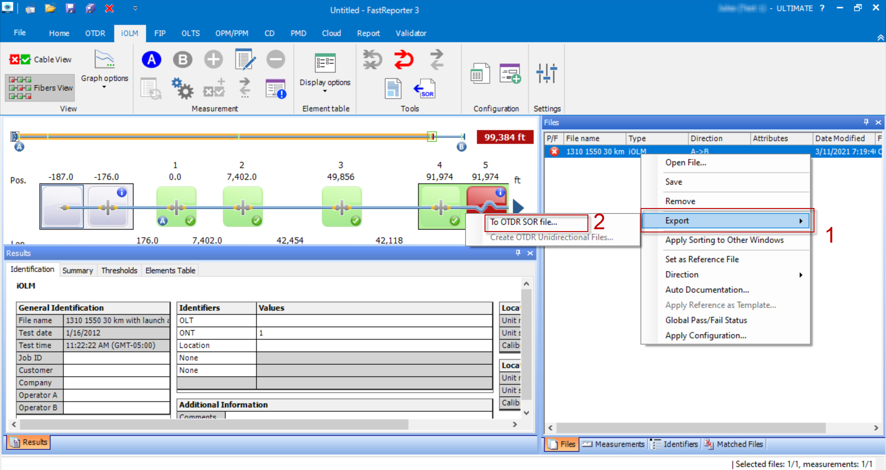Open the Settings sliders icon
The width and height of the screenshot is (886, 470).
pyautogui.click(x=546, y=74)
